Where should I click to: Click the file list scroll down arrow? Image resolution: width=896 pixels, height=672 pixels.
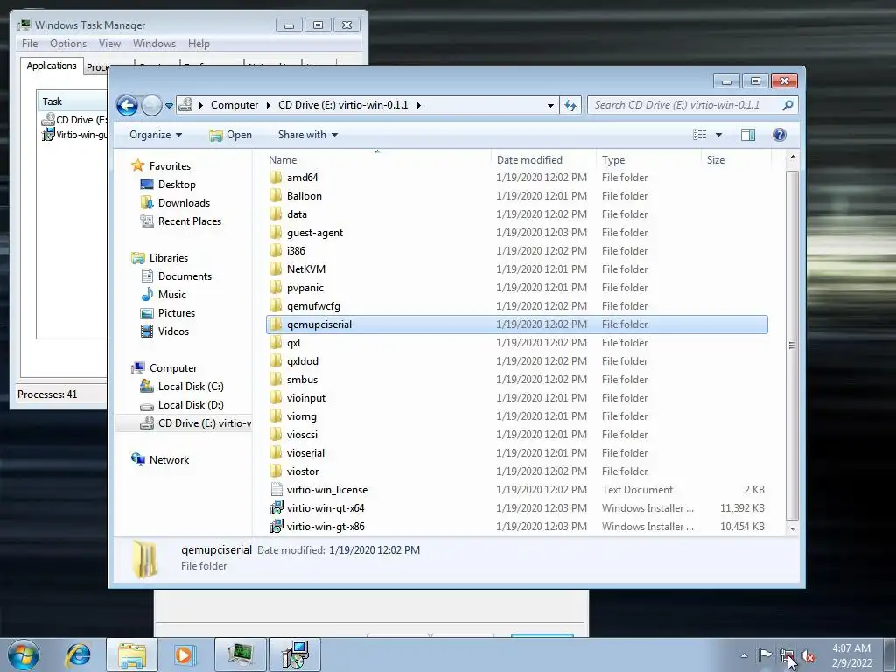pyautogui.click(x=793, y=528)
